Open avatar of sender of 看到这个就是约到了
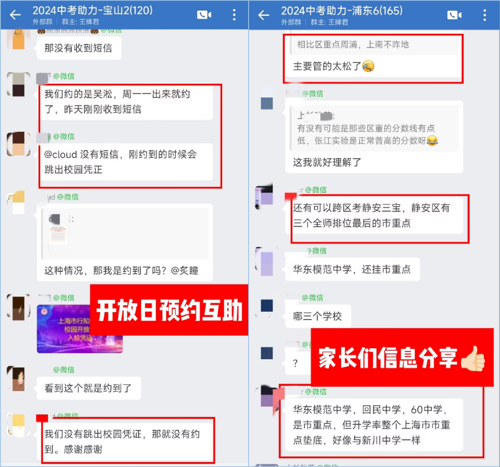Screen dimensions: 500x467 (19, 379)
